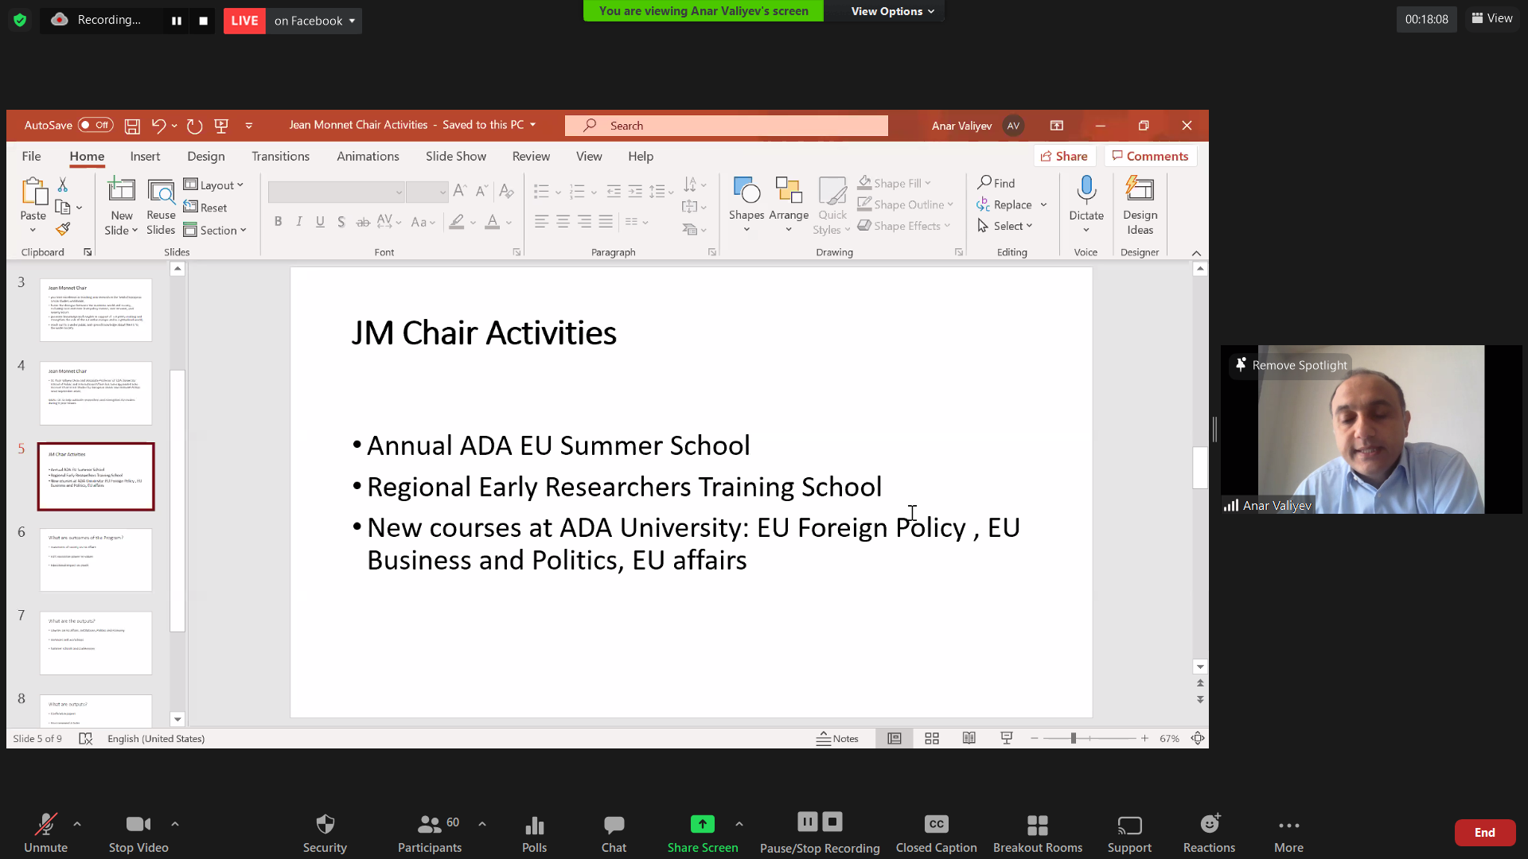Click the Format Painter brush icon
Image resolution: width=1528 pixels, height=859 pixels.
63,230
